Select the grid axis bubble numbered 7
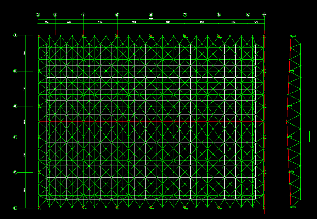 click(185, 15)
